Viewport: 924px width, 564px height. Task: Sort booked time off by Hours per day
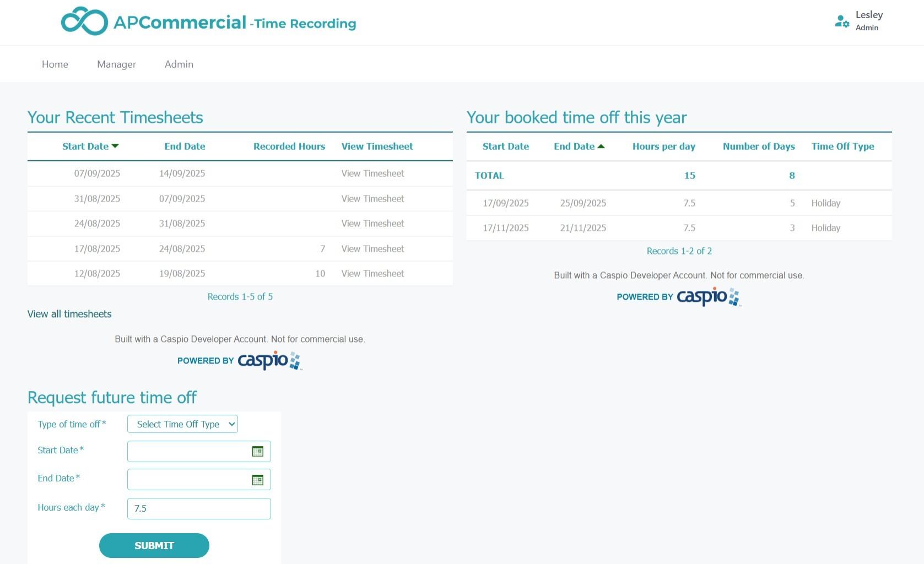663,146
